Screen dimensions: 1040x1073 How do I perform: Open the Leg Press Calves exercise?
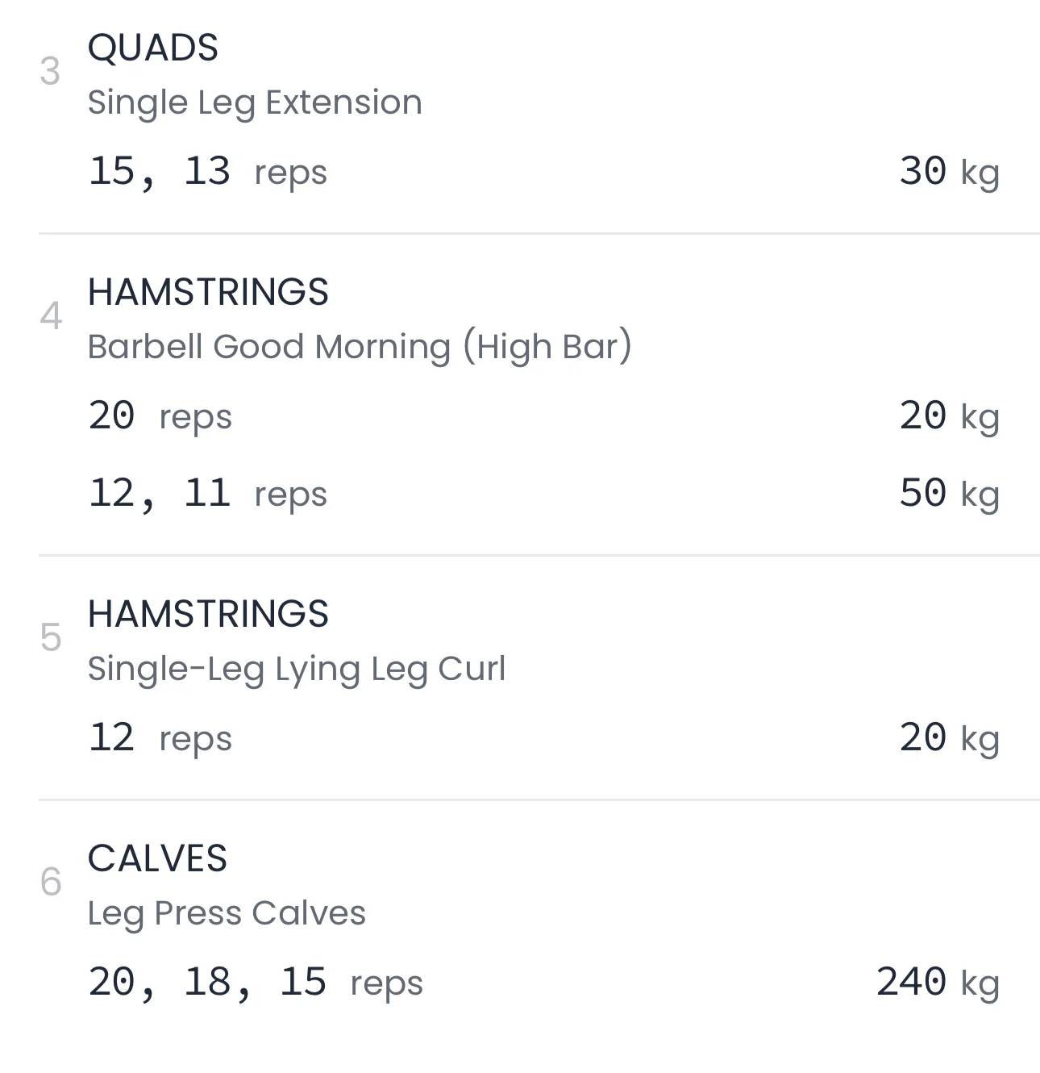click(x=227, y=913)
